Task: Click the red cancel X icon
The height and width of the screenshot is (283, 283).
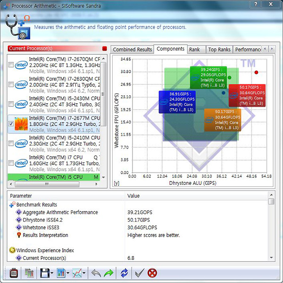Action: (152, 273)
